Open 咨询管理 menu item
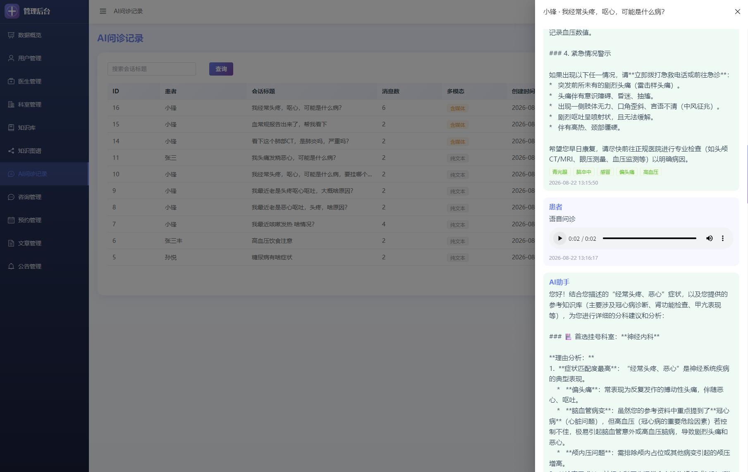This screenshot has width=748, height=472. [x=44, y=197]
